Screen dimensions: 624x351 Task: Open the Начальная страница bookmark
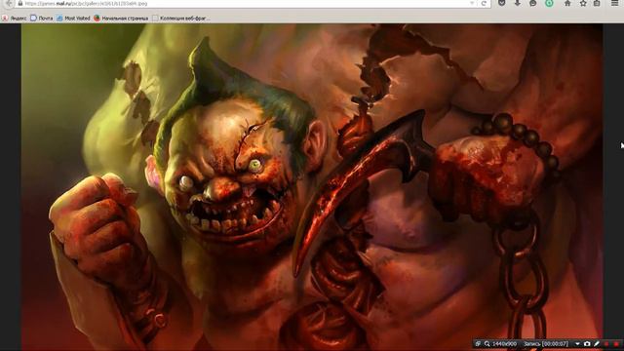point(121,19)
